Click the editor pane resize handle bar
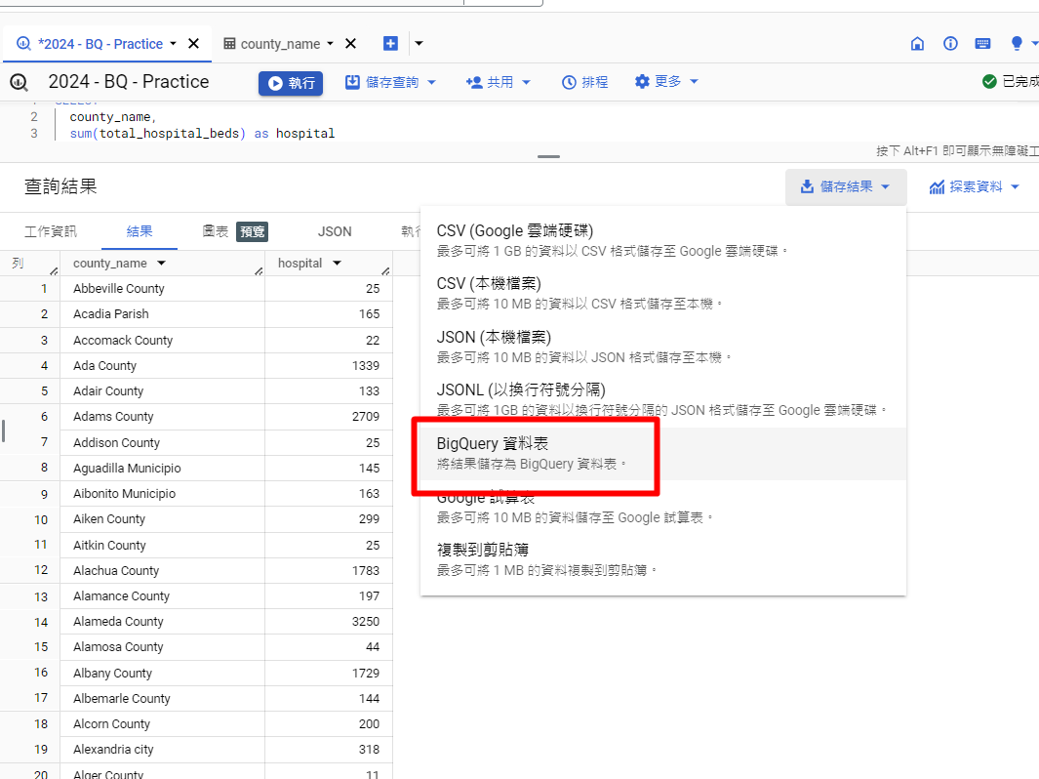The height and width of the screenshot is (779, 1039). [x=548, y=156]
